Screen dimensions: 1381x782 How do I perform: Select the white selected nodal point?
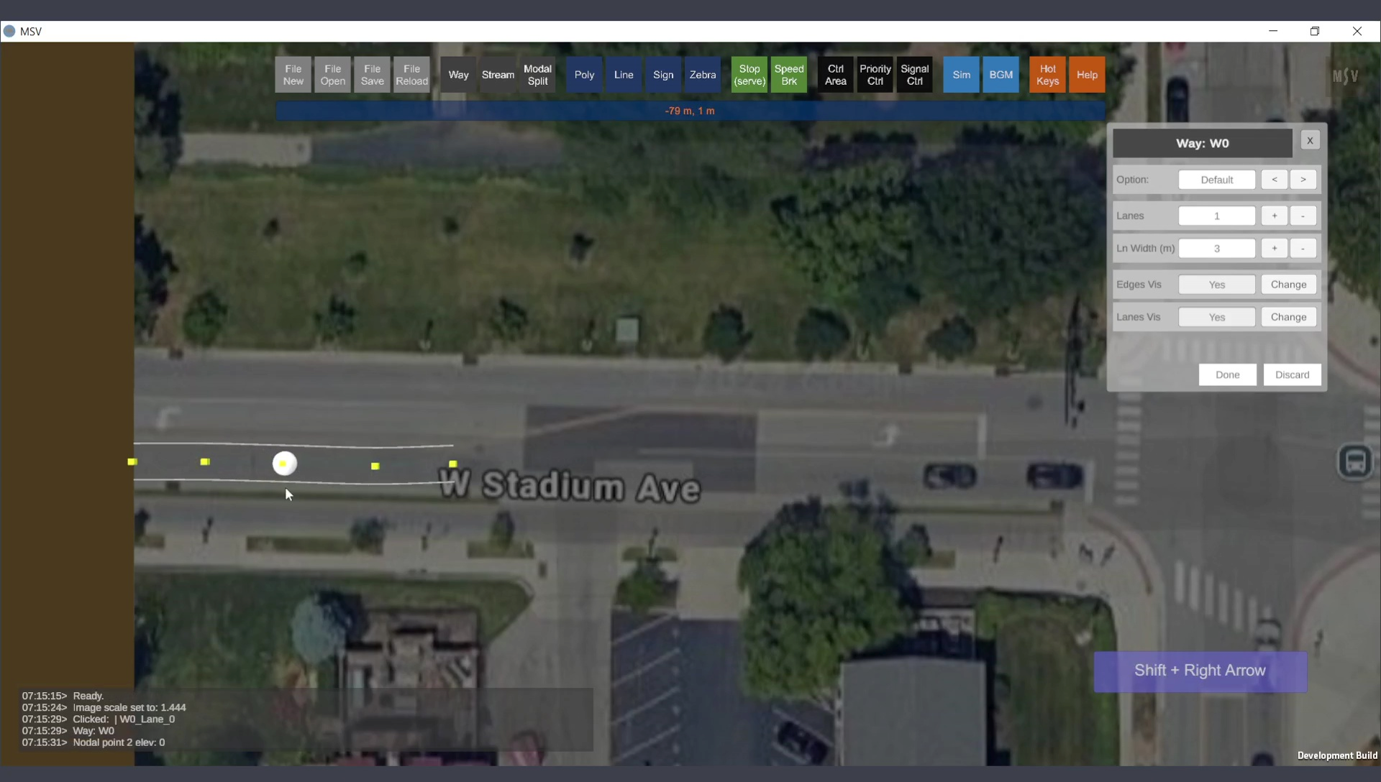pyautogui.click(x=284, y=464)
